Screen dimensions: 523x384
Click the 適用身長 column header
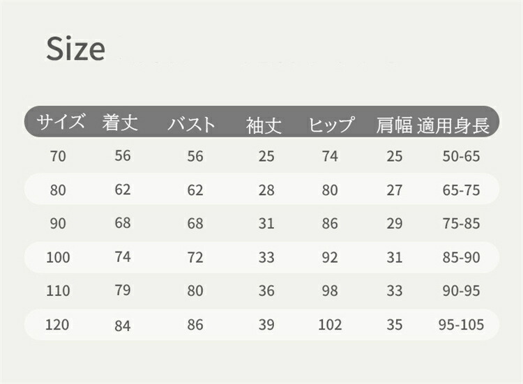click(x=453, y=125)
